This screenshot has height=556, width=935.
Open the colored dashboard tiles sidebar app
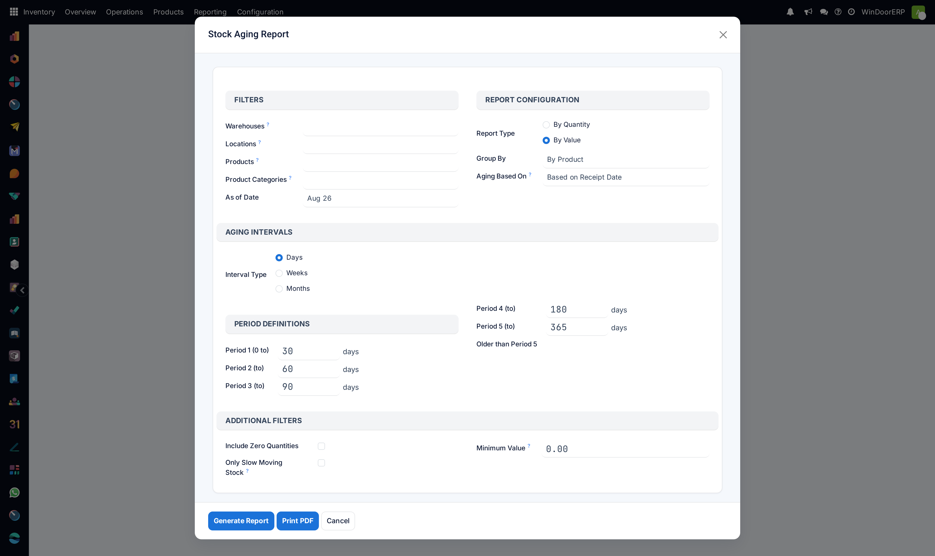click(x=14, y=470)
